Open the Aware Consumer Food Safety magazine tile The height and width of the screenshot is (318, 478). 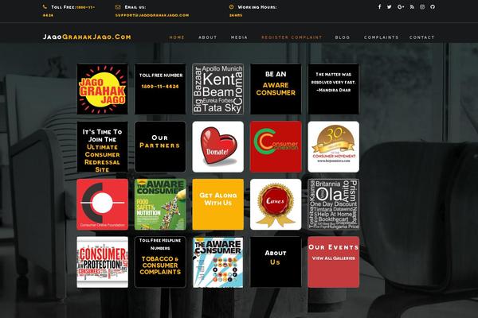pos(160,204)
